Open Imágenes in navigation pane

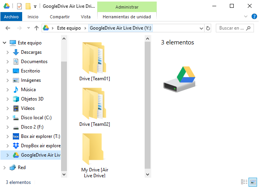click(x=31, y=80)
